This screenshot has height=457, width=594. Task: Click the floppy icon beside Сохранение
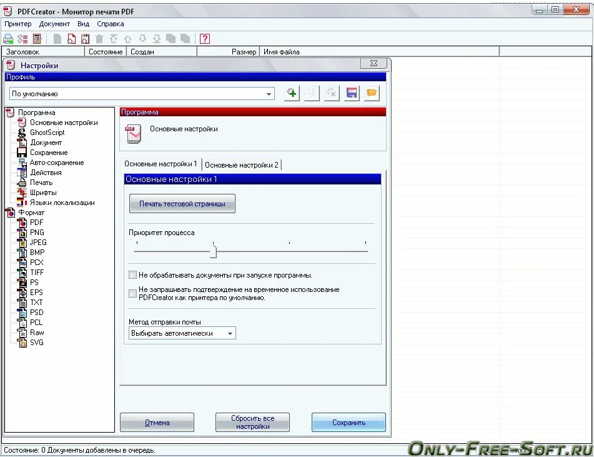click(22, 153)
